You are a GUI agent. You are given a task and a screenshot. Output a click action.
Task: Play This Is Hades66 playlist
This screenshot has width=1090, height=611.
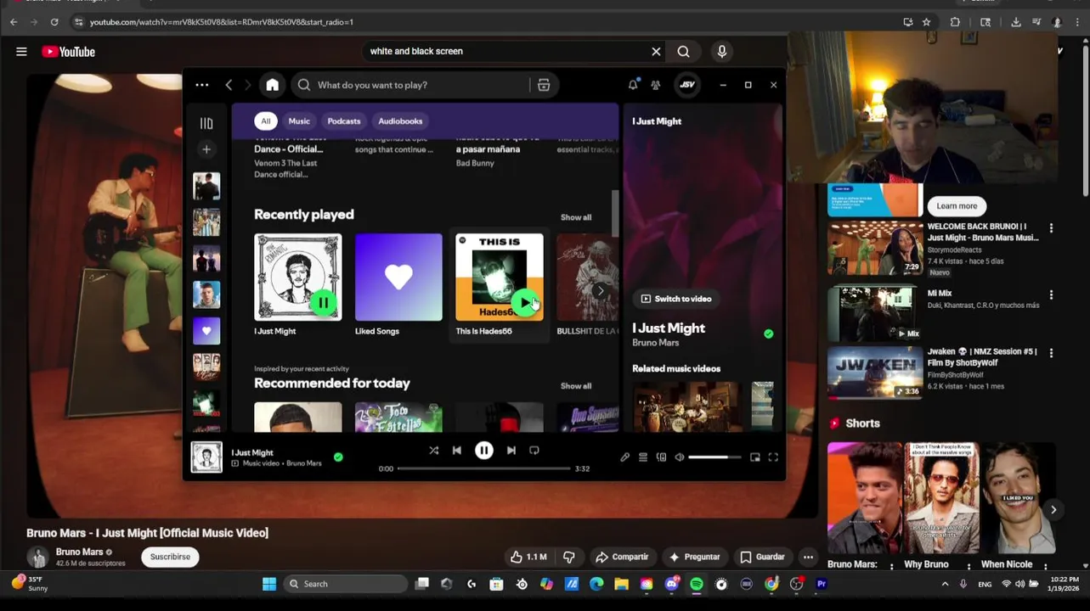pyautogui.click(x=524, y=302)
